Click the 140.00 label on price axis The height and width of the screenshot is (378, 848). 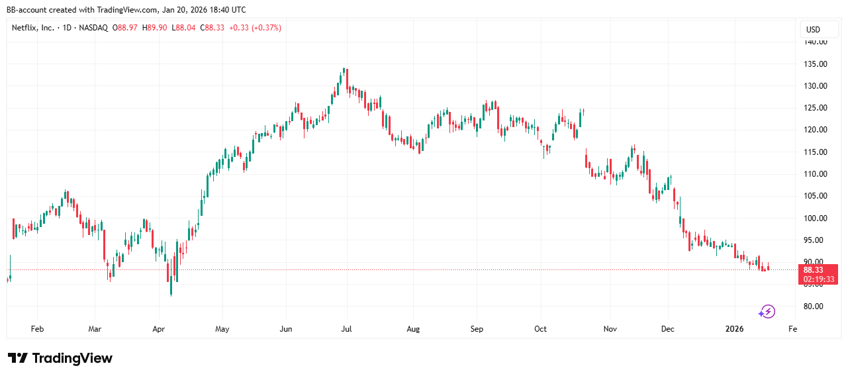[x=814, y=42]
